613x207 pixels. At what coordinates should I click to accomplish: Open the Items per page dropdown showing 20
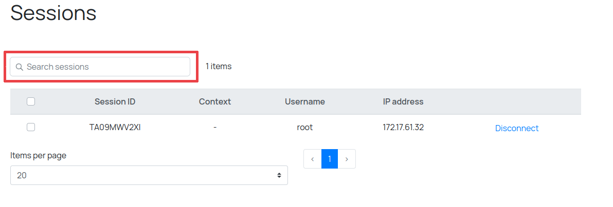click(x=149, y=175)
